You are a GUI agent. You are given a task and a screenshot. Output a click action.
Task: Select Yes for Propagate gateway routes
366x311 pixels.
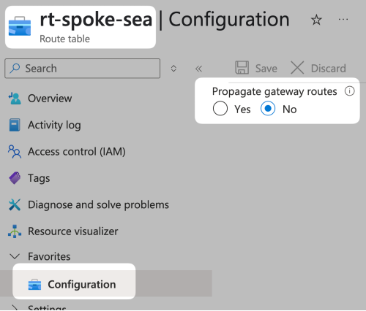tap(220, 109)
